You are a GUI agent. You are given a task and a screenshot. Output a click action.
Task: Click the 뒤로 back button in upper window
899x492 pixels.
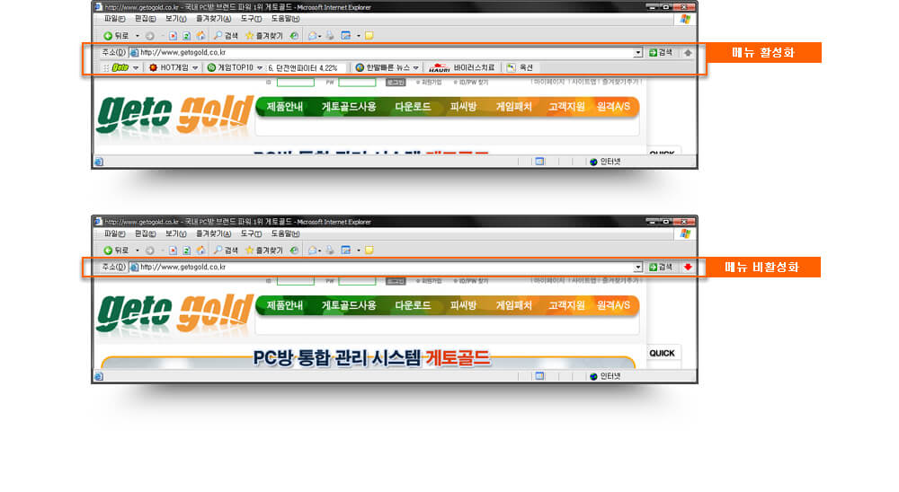pyautogui.click(x=116, y=36)
